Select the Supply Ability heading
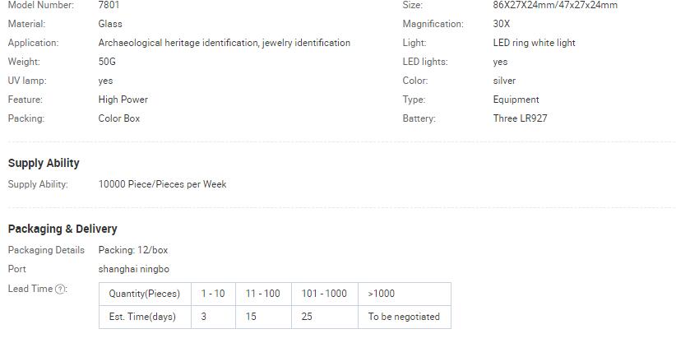Screen dimensions: 676x343 pyautogui.click(x=44, y=163)
